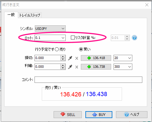Increase the risk percent spinner value

coord(127,36)
